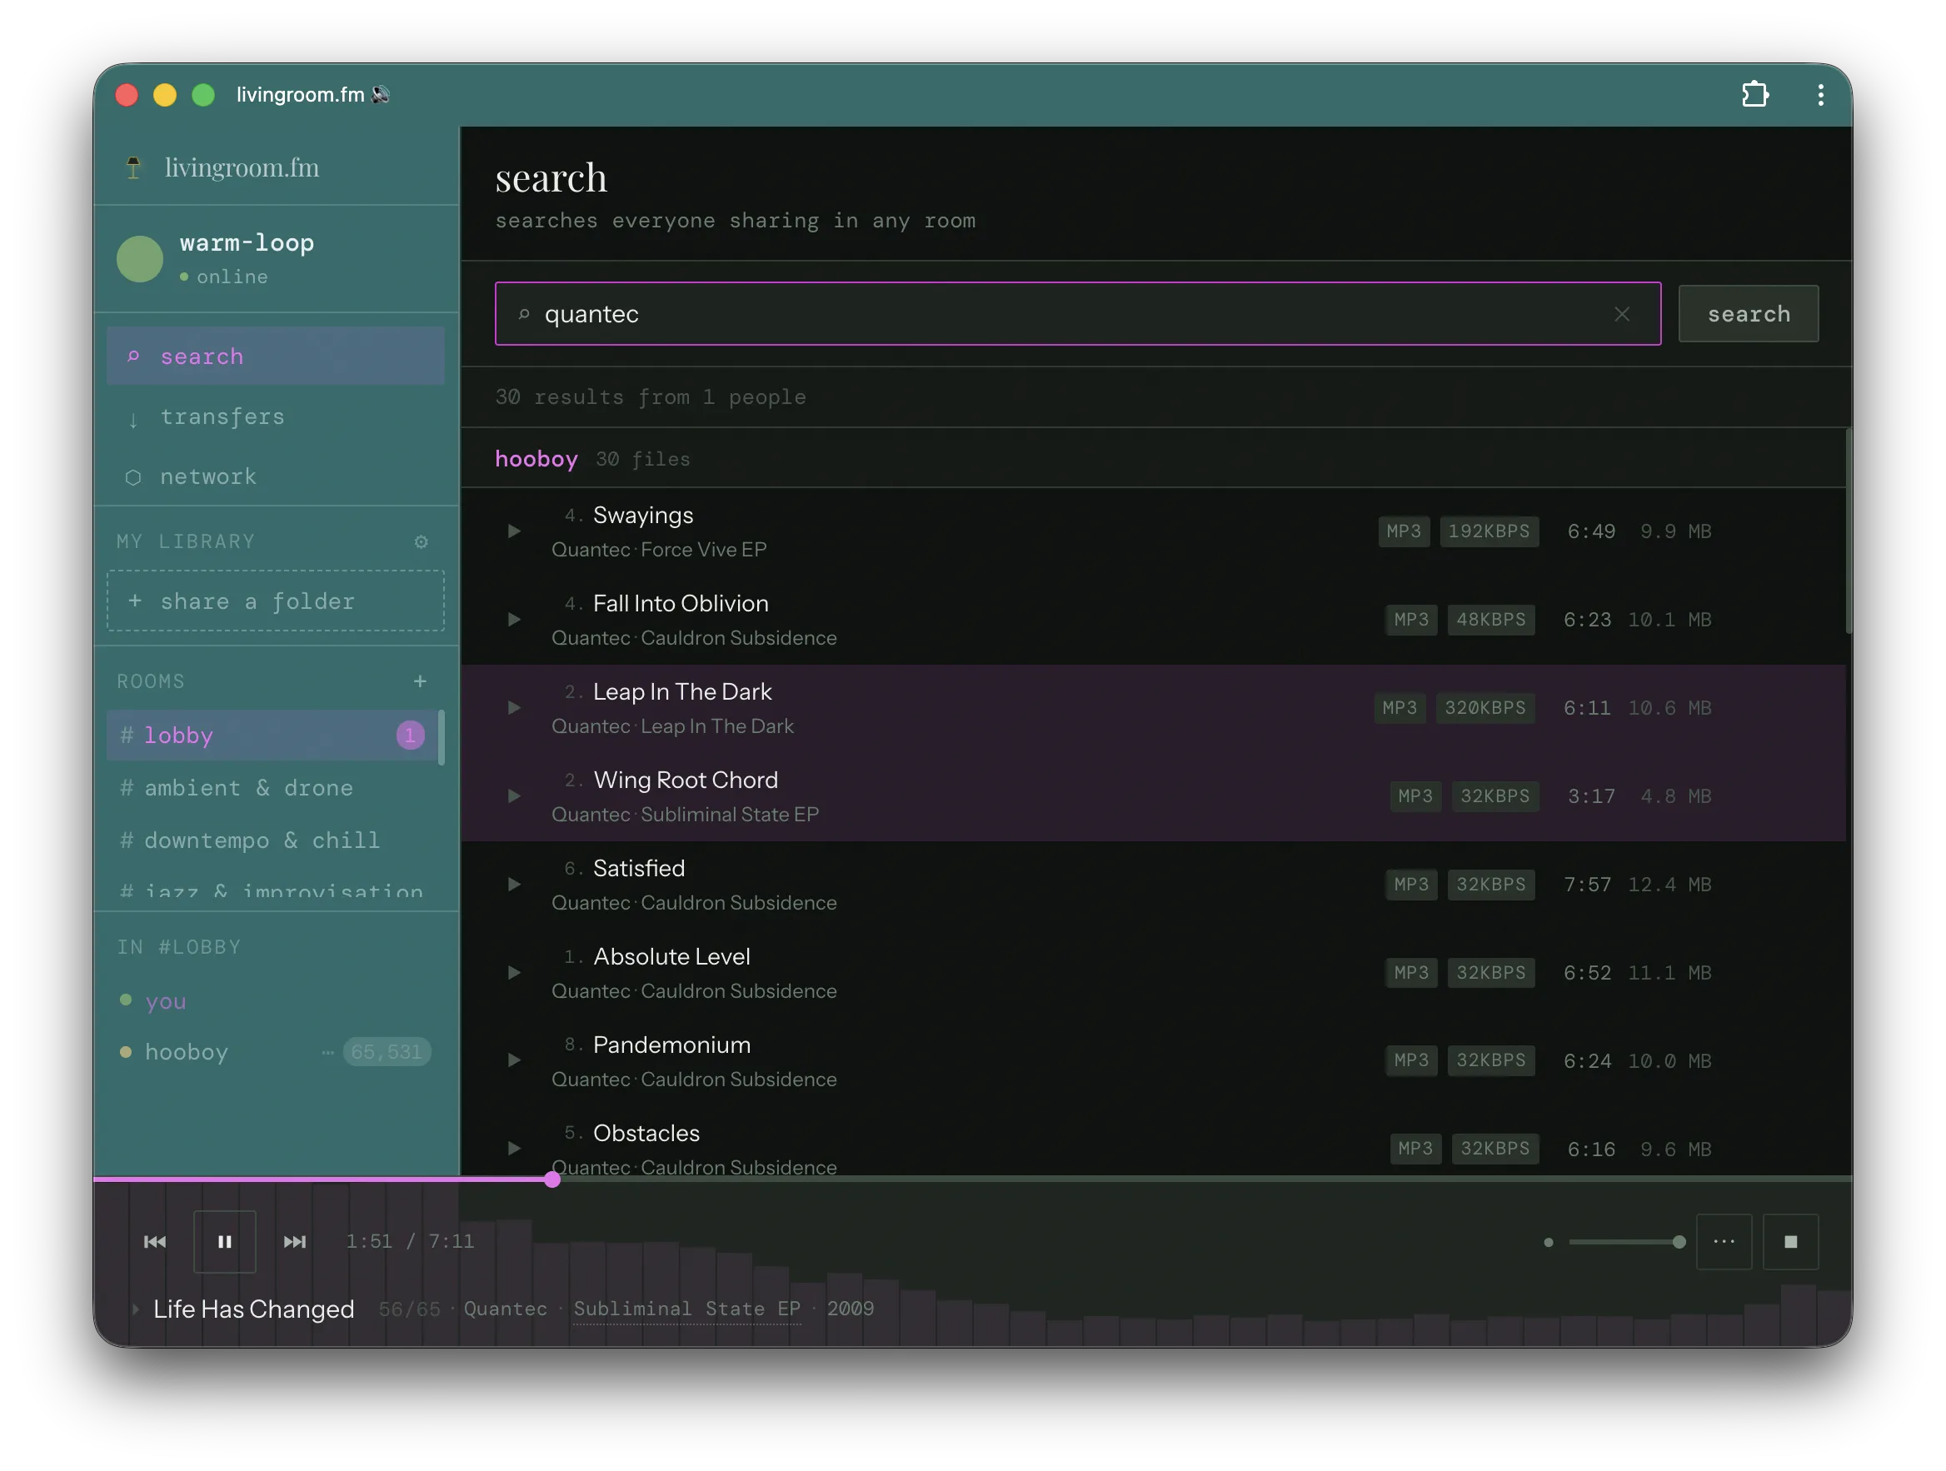This screenshot has height=1471, width=1946.
Task: Click '30 results from 1 people' text
Action: point(650,396)
